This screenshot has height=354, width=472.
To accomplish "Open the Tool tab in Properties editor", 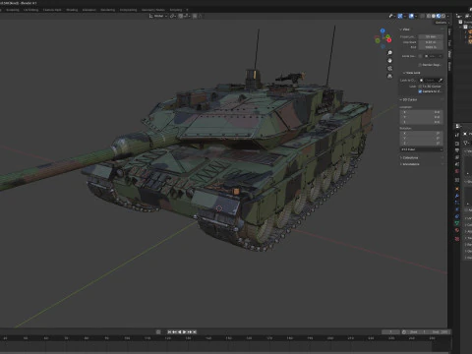I will pos(457,135).
